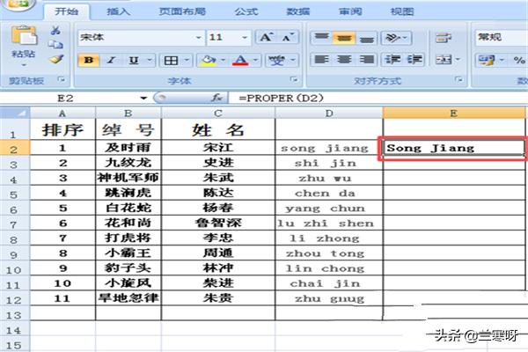Switch to the 开始 ribbon tab
Screen dimensions: 528x352
tap(66, 11)
